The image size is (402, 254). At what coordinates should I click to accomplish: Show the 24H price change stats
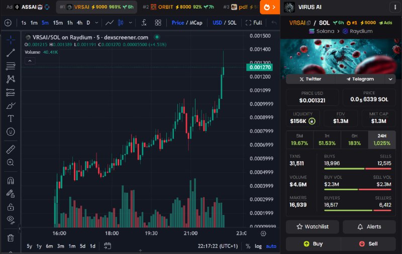382,140
